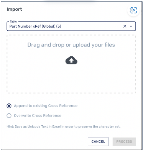Image resolution: width=143 pixels, height=151 pixels.
Task: Expand the Table dropdown arrow
Action: 131,26
